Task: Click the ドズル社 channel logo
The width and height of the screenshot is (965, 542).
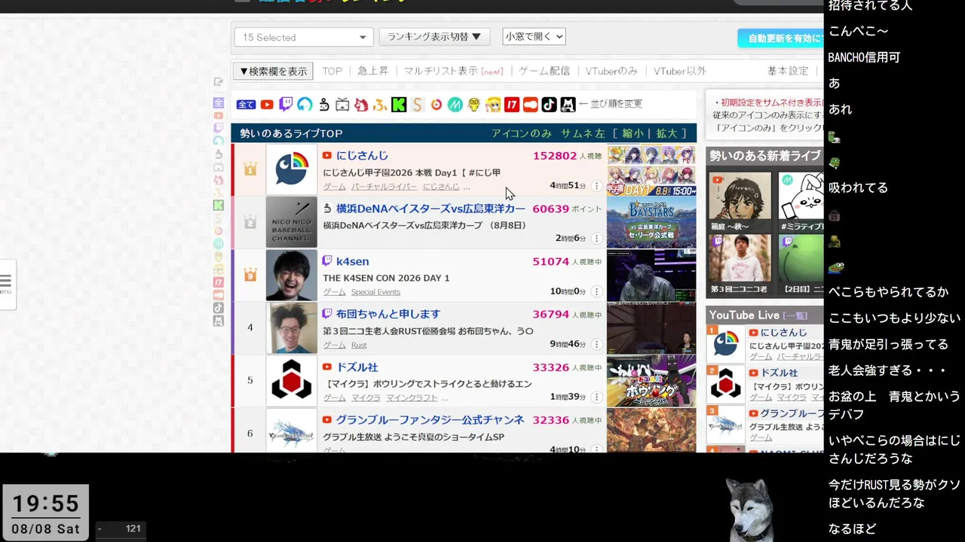Action: coord(291,380)
